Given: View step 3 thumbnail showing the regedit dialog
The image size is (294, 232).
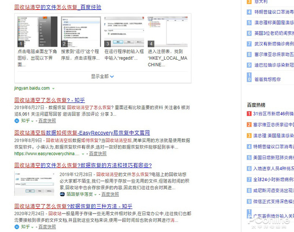Looking at the screenshot, I should (x=124, y=32).
